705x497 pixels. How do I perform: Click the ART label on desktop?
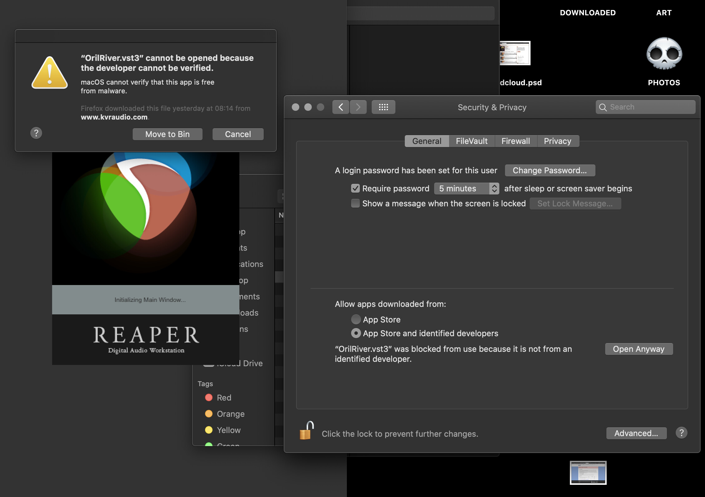(664, 13)
